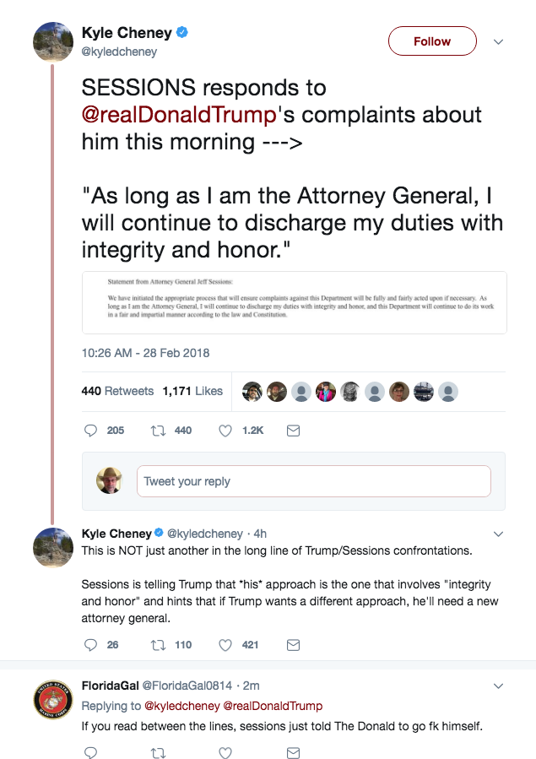The height and width of the screenshot is (759, 536).
Task: Expand options for Kyle Cheney's follow-up tweet
Action: pyautogui.click(x=498, y=534)
